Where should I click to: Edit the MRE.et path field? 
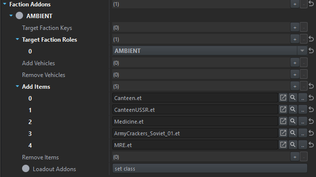pyautogui.click(x=195, y=145)
